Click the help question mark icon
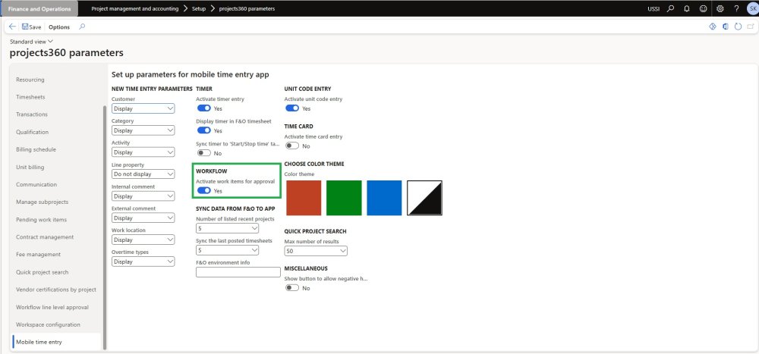Screen dimensions: 759x354 point(736,8)
